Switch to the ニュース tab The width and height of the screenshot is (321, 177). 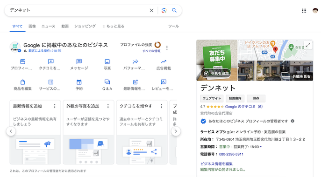pos(48,26)
